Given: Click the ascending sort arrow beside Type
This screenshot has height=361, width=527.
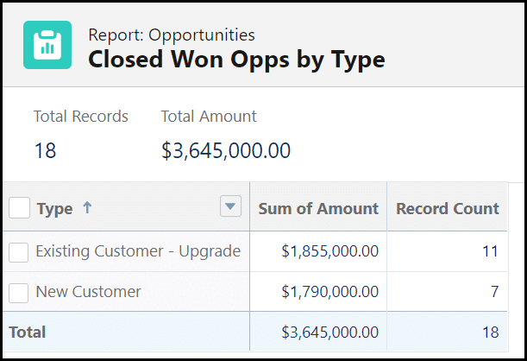Looking at the screenshot, I should click(88, 208).
